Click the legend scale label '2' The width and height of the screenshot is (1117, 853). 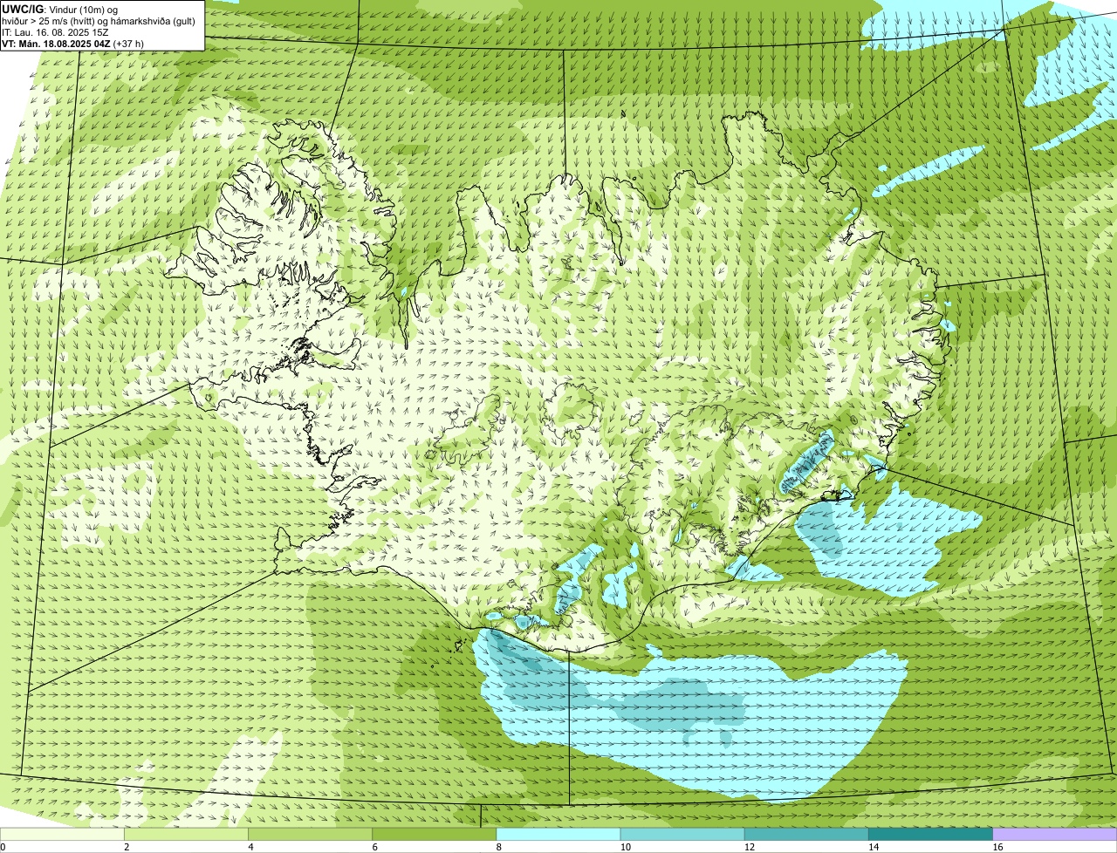click(x=127, y=847)
